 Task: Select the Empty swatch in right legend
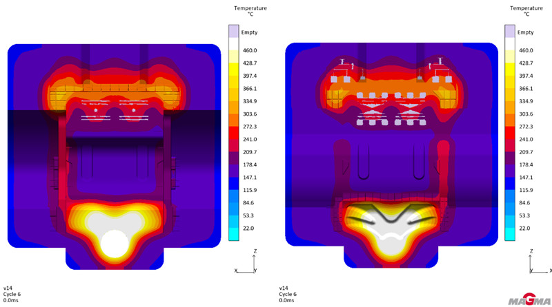point(509,31)
